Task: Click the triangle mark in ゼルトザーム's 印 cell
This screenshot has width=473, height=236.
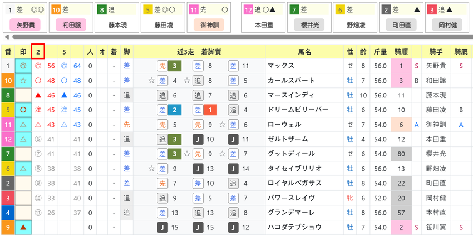Action: click(23, 139)
